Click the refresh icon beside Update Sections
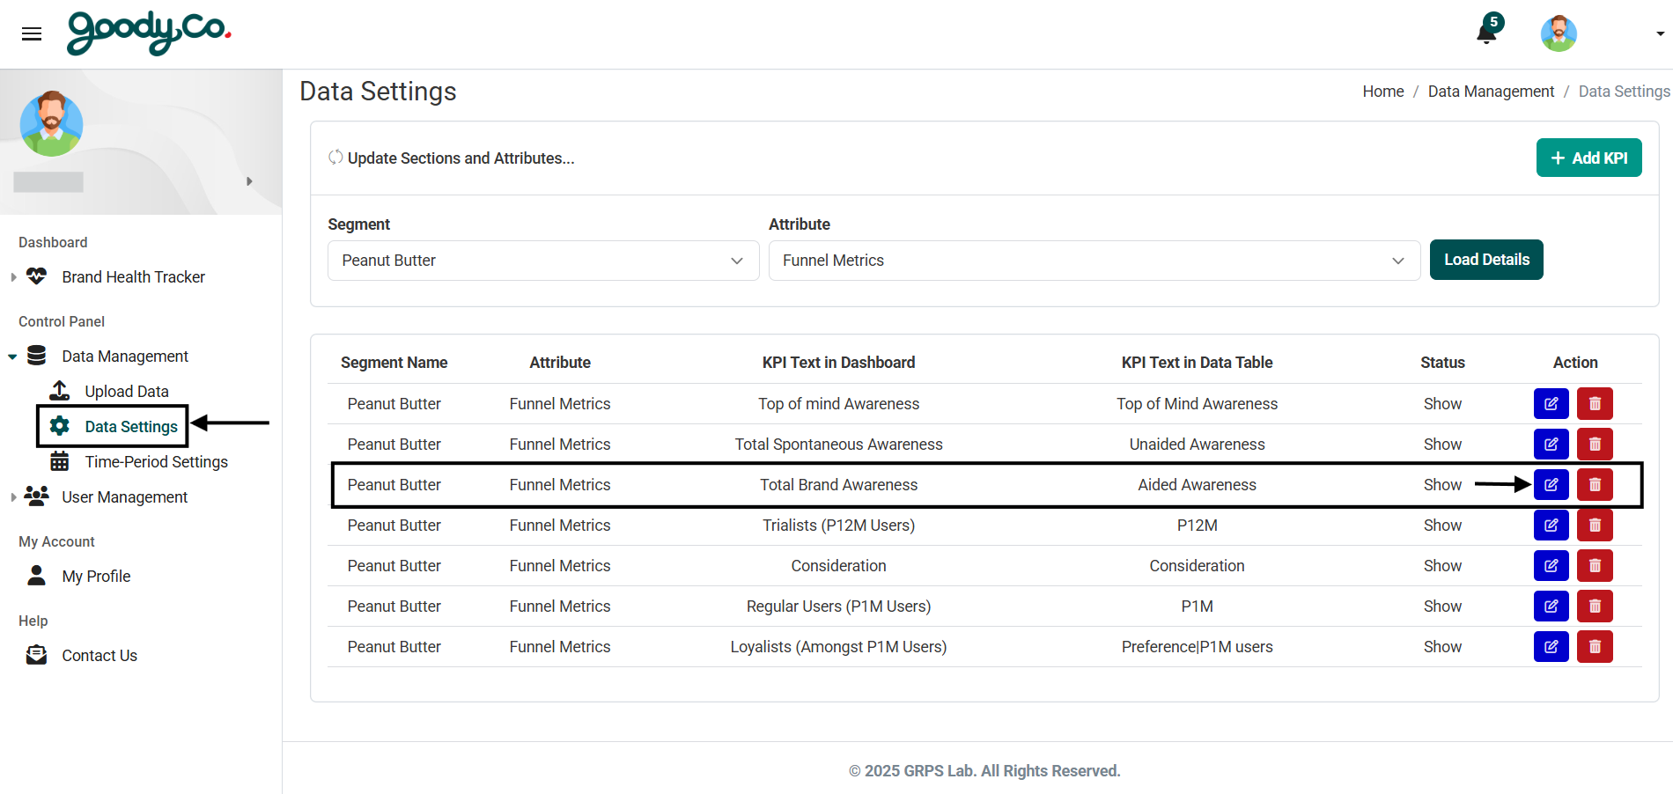This screenshot has height=794, width=1673. click(x=335, y=158)
